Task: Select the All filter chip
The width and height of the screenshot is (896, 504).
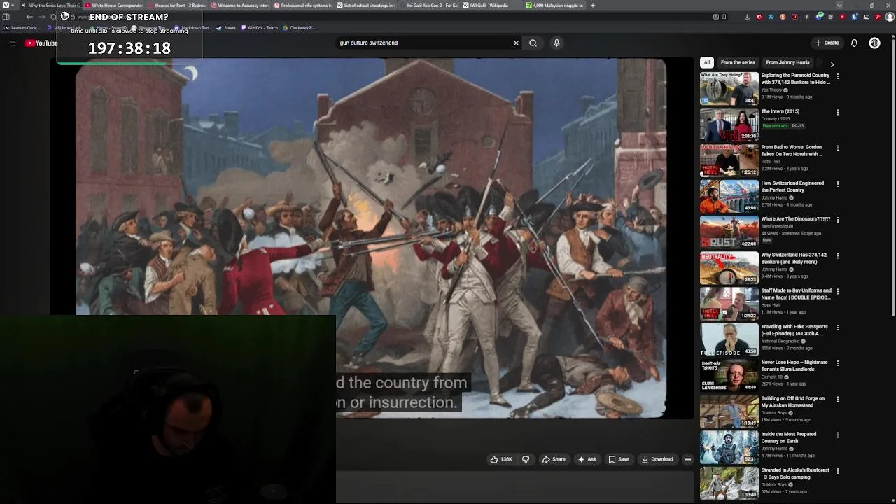Action: click(707, 62)
